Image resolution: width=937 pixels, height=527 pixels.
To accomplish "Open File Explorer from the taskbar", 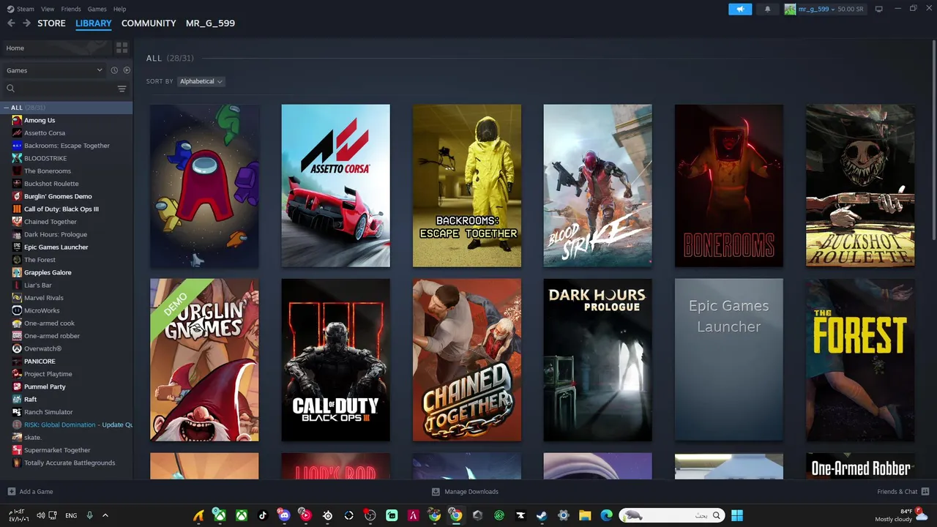I will tap(585, 515).
